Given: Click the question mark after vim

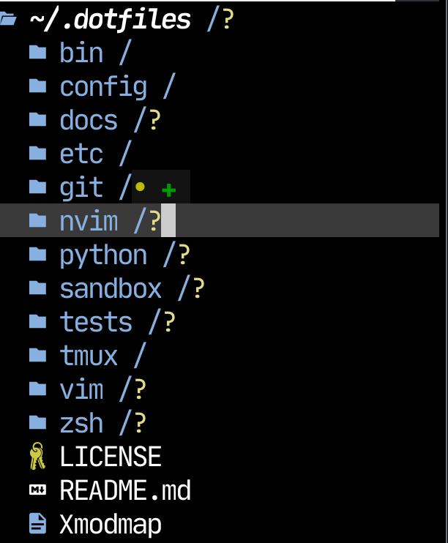Looking at the screenshot, I should click(141, 389).
